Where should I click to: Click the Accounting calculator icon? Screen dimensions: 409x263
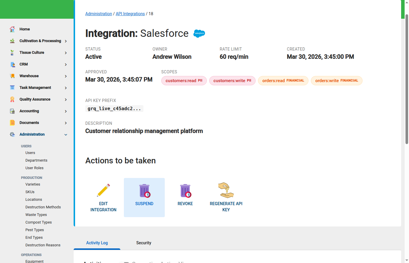(12, 111)
